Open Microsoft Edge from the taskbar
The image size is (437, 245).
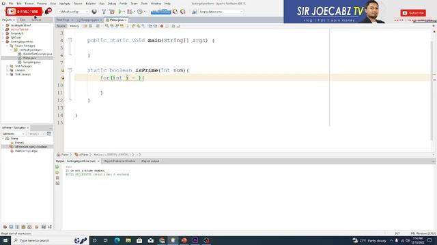coord(117,240)
